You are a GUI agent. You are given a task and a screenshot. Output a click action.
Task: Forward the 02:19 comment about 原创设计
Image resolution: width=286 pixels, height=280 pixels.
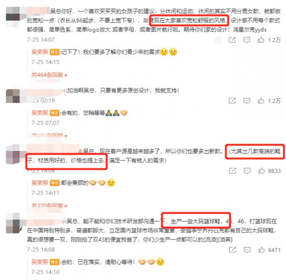point(232,101)
